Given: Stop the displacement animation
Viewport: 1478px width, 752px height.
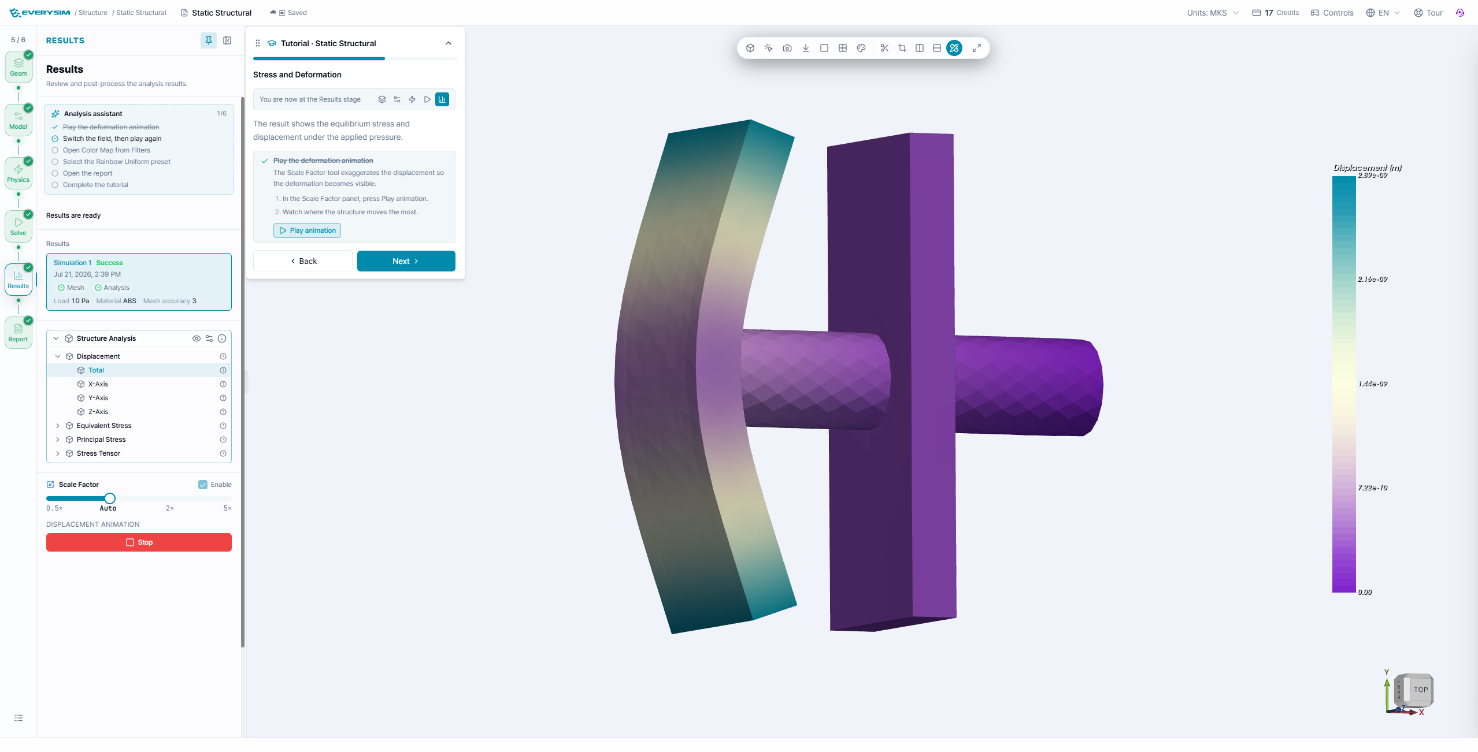Looking at the screenshot, I should [x=139, y=542].
